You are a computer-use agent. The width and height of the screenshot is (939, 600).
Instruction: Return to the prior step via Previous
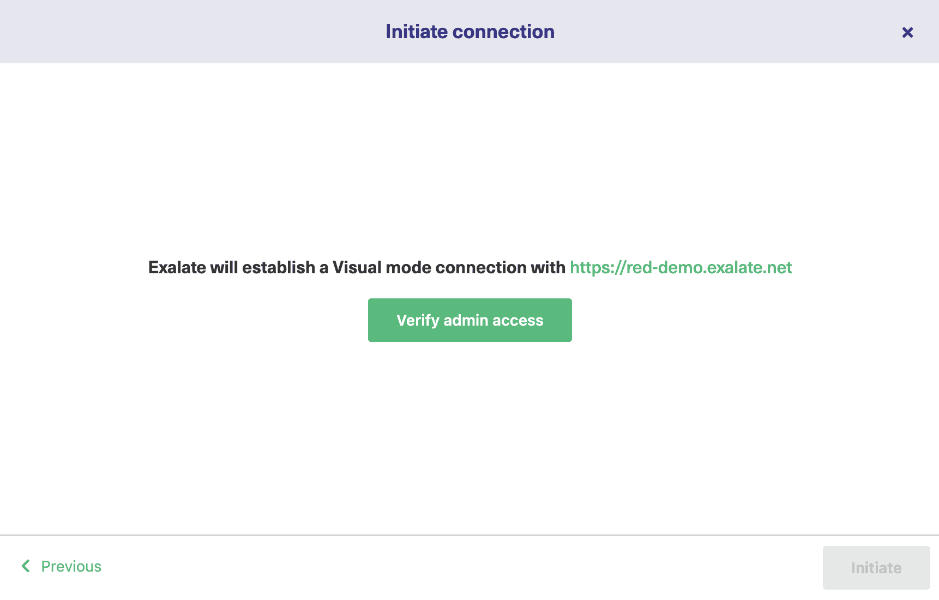pos(71,566)
